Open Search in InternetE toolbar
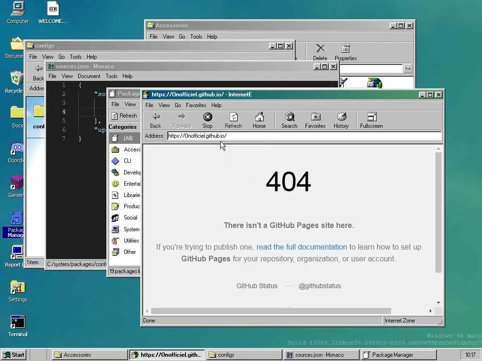Viewport: 482px width, 361px height. pyautogui.click(x=289, y=120)
